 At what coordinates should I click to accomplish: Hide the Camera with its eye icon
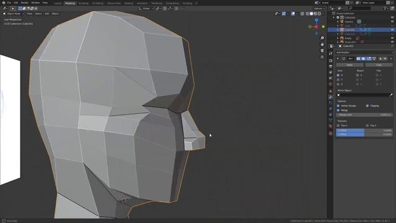[392, 22]
